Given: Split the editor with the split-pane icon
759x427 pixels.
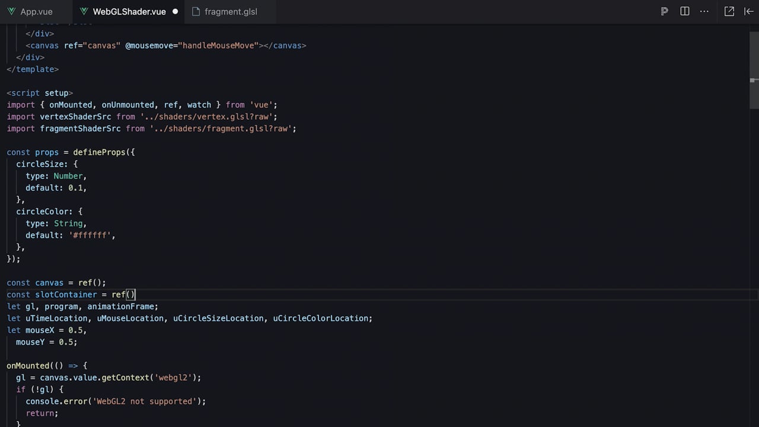Looking at the screenshot, I should click(685, 11).
